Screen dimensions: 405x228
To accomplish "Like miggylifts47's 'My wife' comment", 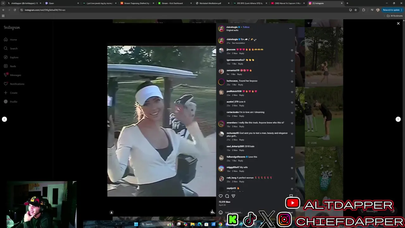I will [292, 168].
